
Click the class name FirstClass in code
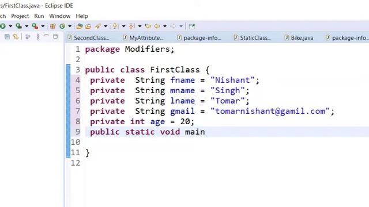click(175, 70)
